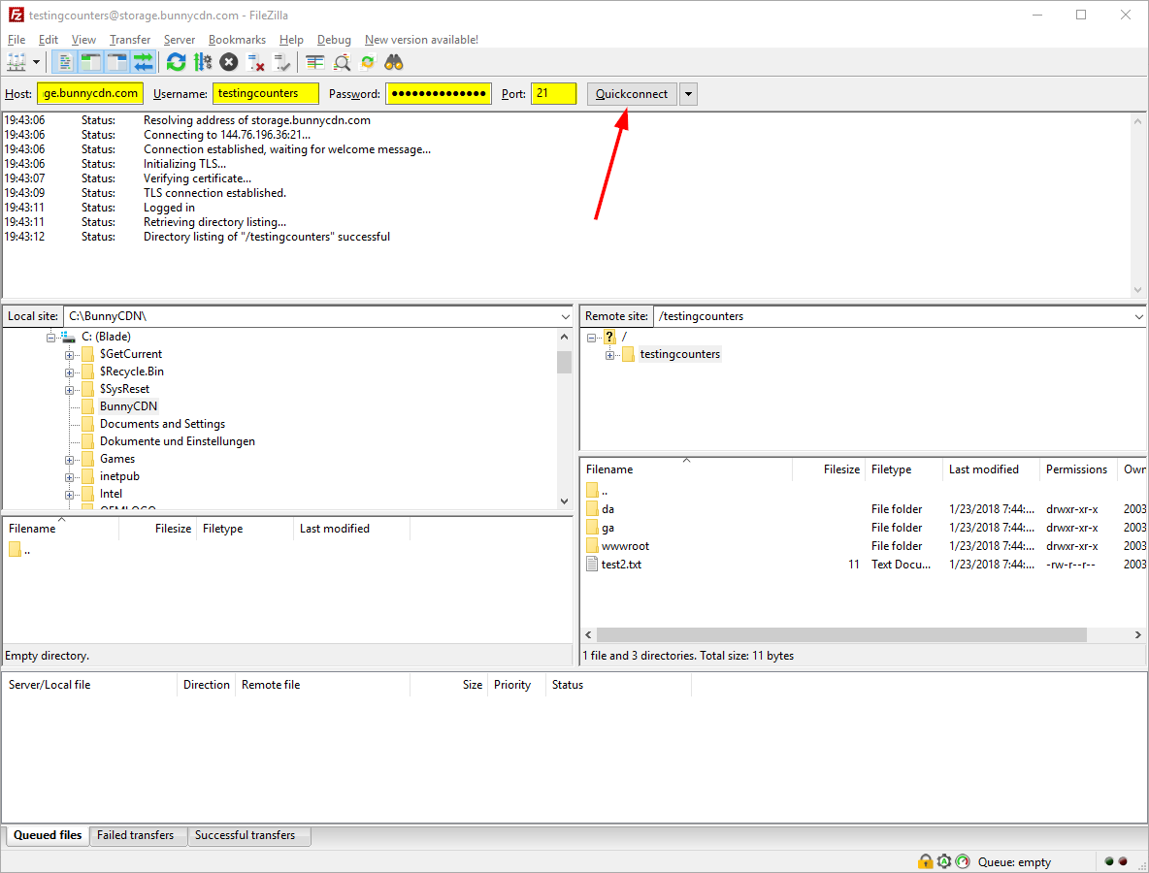
Task: Open Remote site path dropdown
Action: click(x=1138, y=316)
